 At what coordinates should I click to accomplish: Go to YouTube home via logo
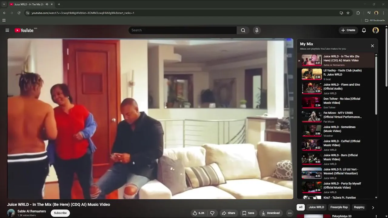(x=24, y=30)
